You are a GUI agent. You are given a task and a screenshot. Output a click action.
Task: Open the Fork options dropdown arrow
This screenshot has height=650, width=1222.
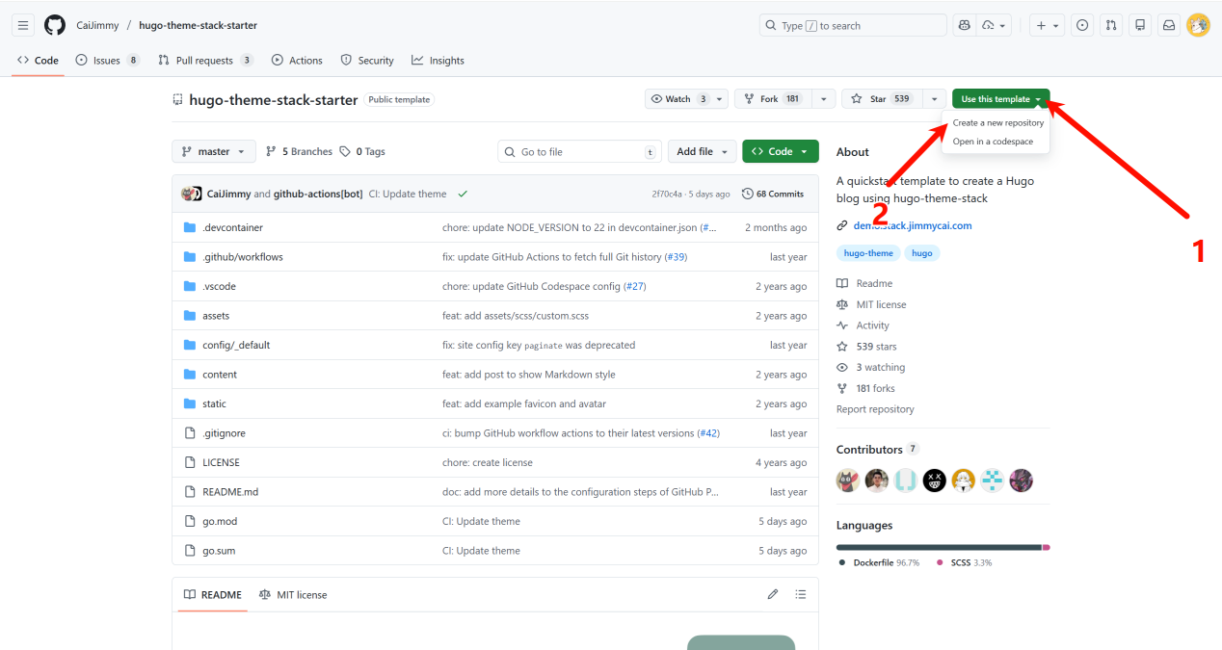pyautogui.click(x=823, y=99)
